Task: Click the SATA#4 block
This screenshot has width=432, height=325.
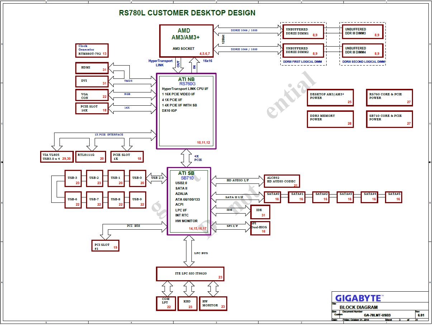Action: (369, 197)
